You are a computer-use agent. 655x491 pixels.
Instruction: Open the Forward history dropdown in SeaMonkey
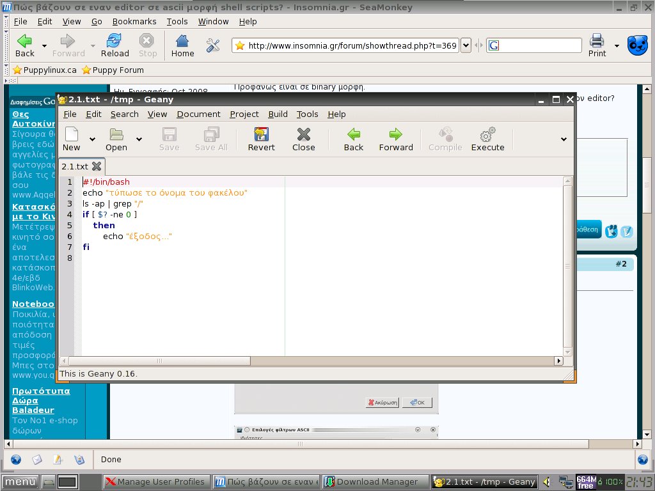point(93,45)
